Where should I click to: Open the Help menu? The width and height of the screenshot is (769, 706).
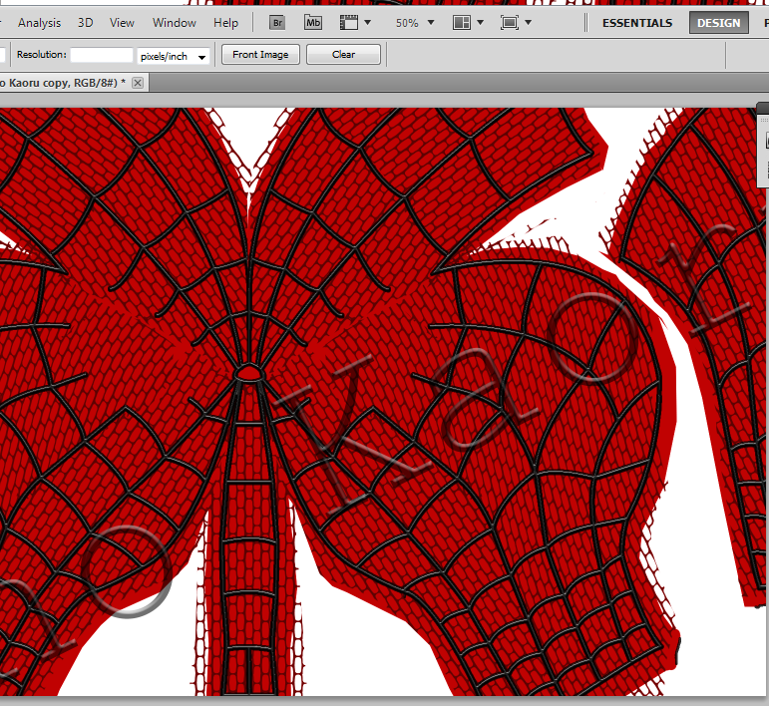point(225,23)
